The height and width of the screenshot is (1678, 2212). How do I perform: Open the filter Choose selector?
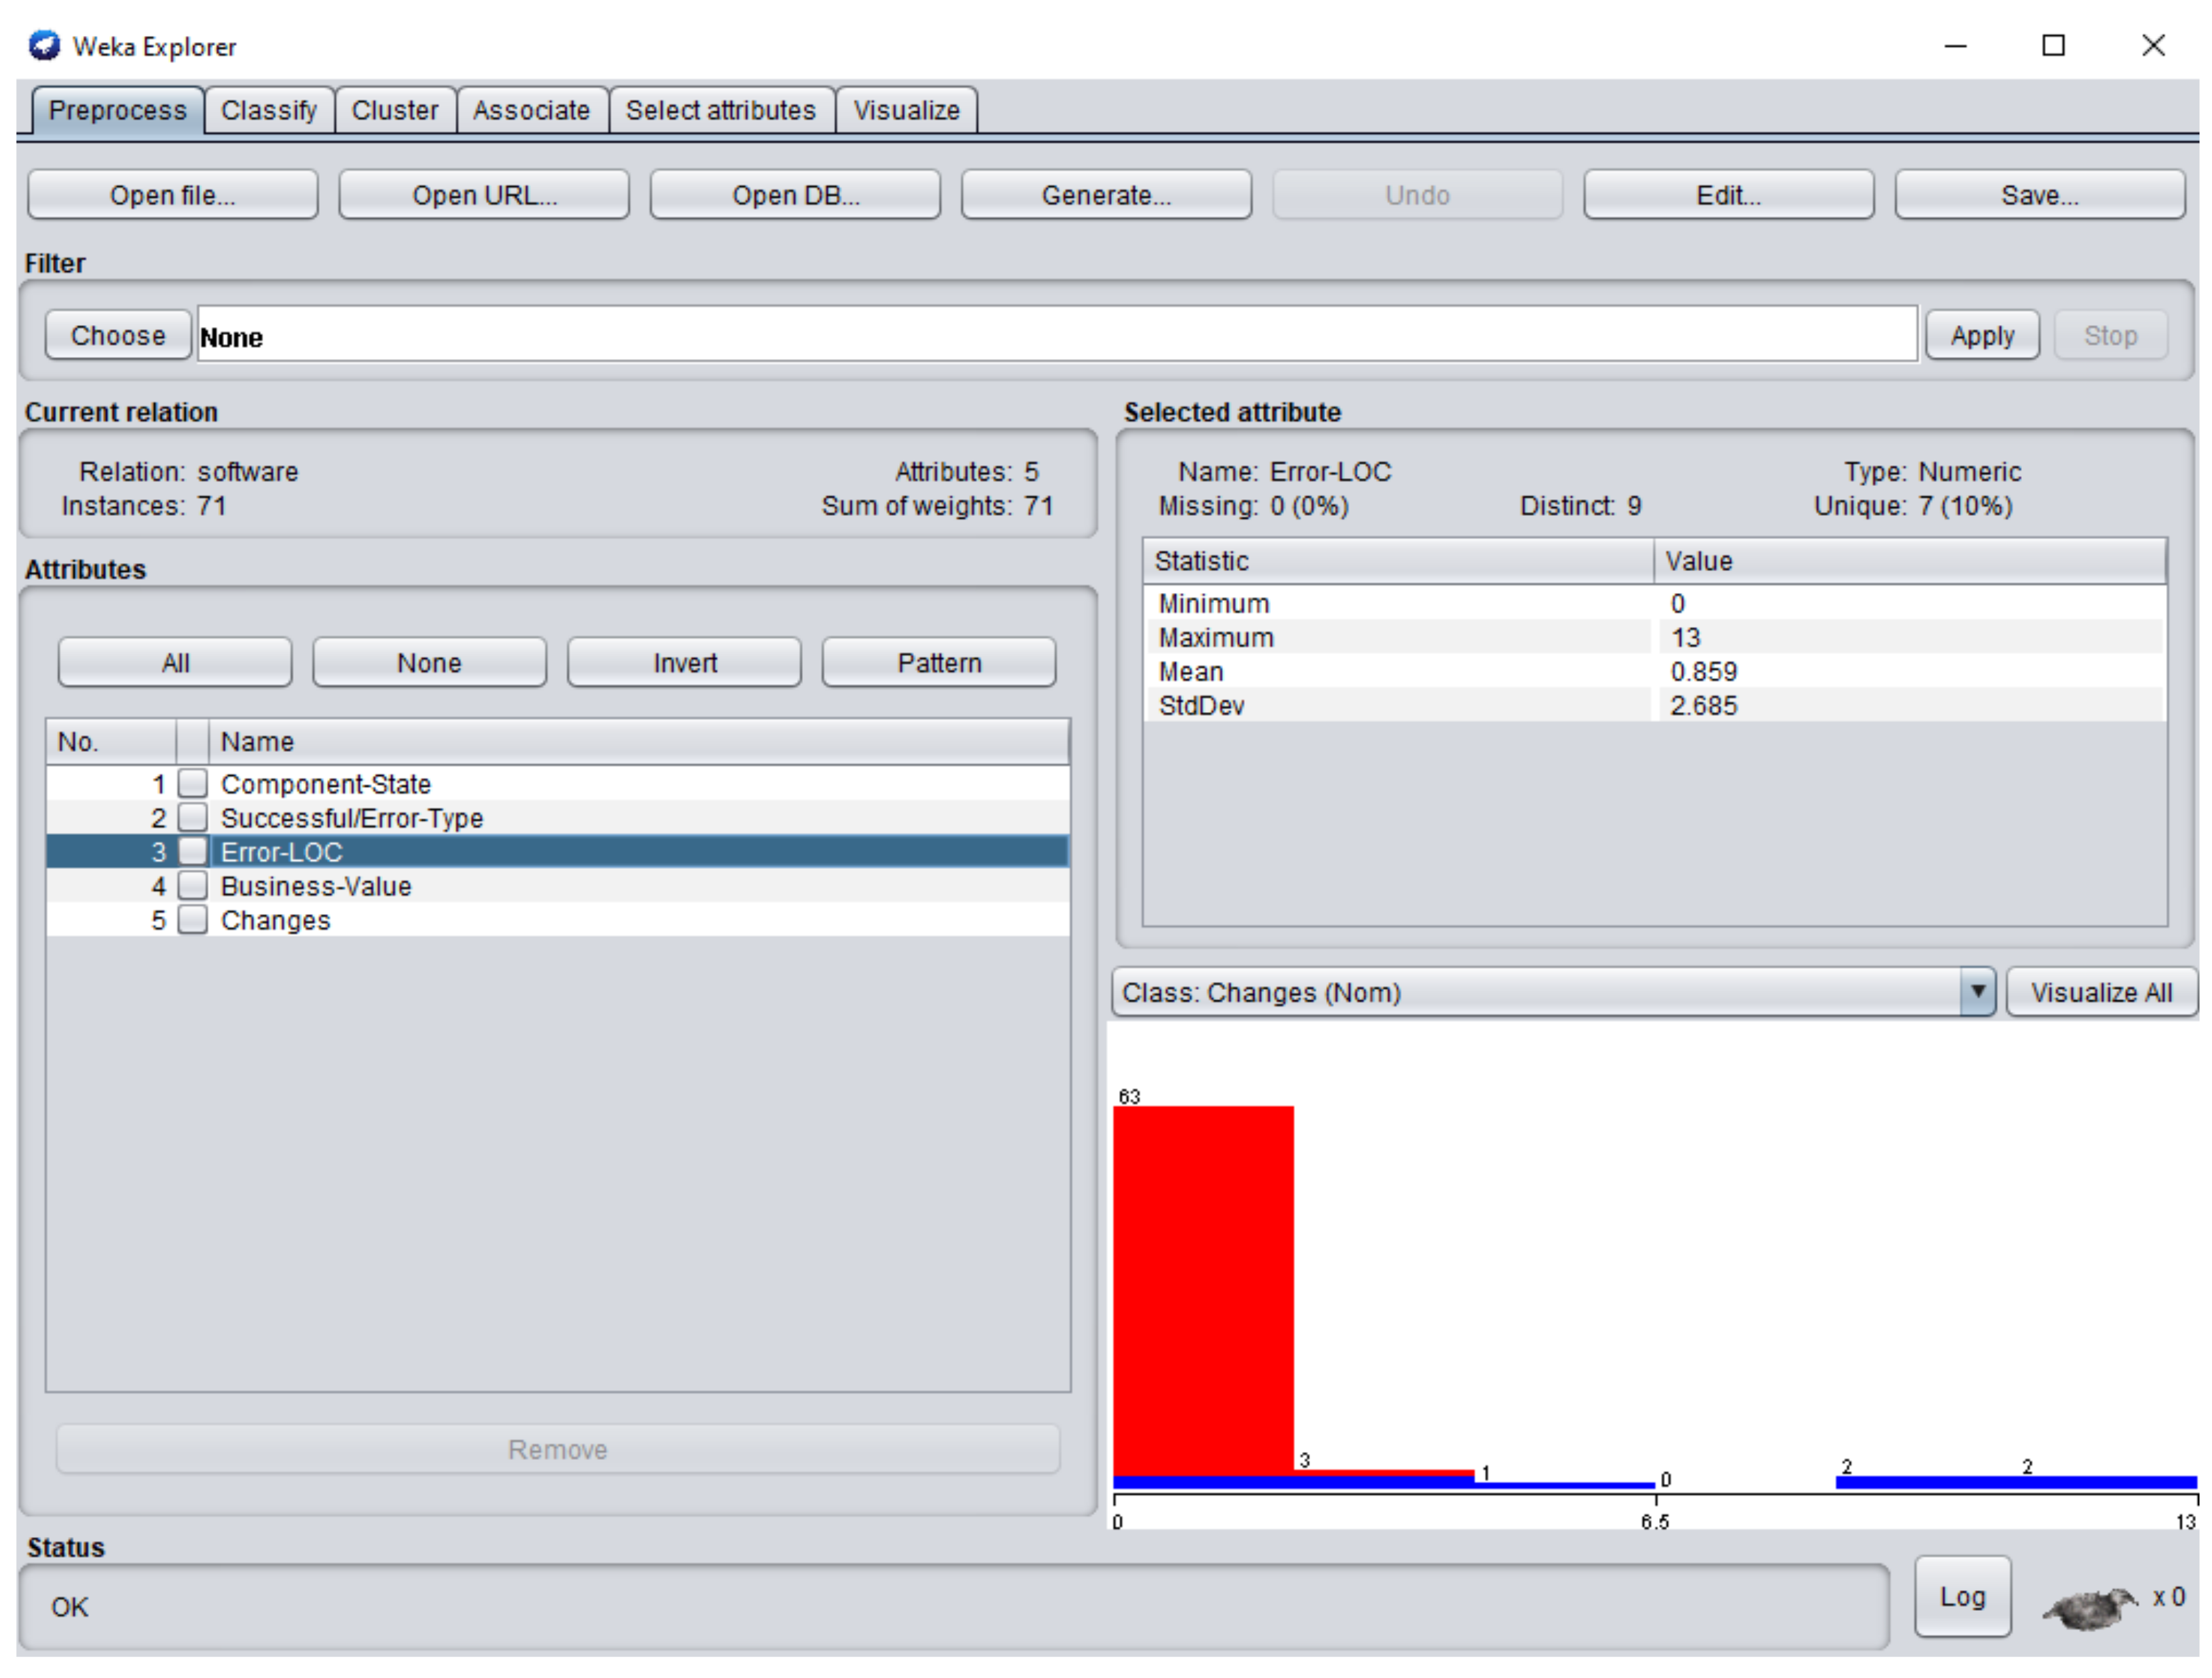click(118, 336)
